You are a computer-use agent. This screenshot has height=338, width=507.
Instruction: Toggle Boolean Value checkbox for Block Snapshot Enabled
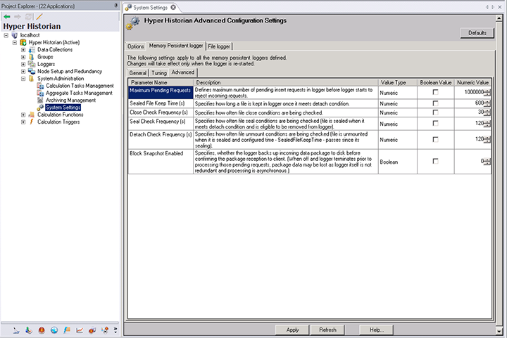(x=435, y=161)
